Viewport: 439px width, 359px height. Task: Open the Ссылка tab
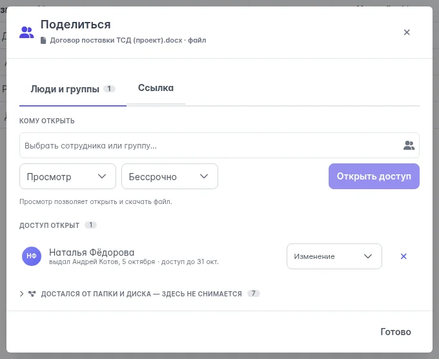click(x=156, y=88)
